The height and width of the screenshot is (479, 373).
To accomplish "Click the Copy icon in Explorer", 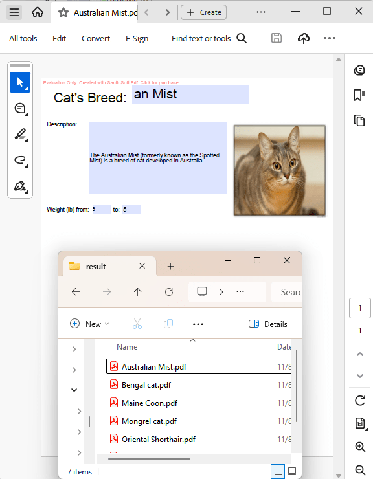I will 168,324.
